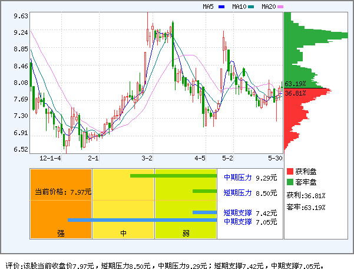354x269 pixels.
Task: Open the 短期支撑 link
Action: tap(238, 213)
